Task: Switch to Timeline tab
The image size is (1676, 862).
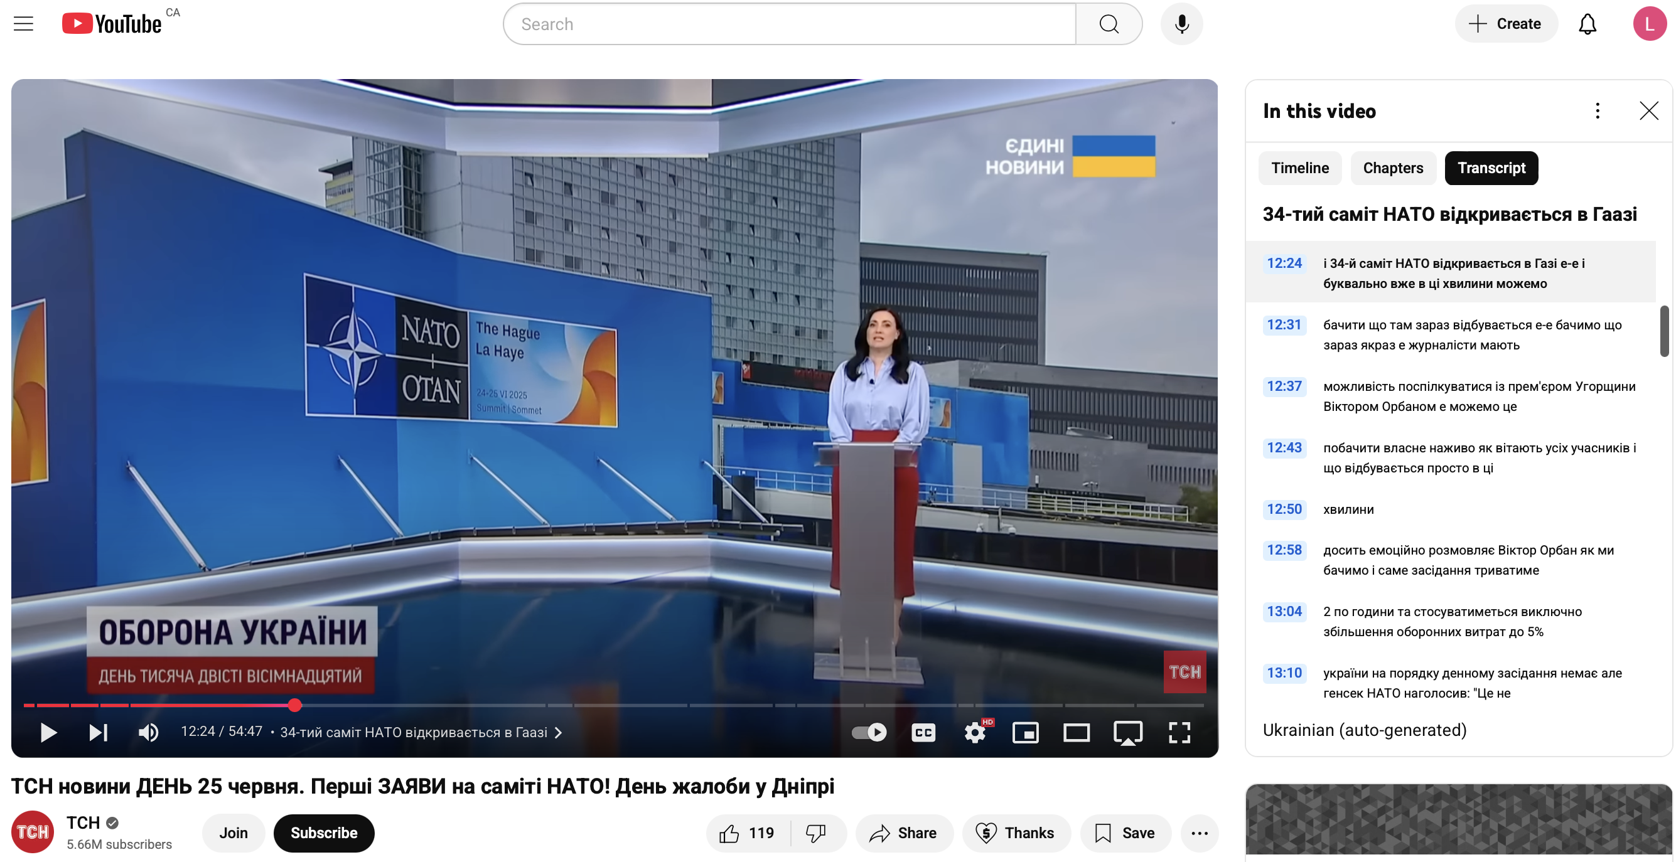Action: click(1300, 168)
